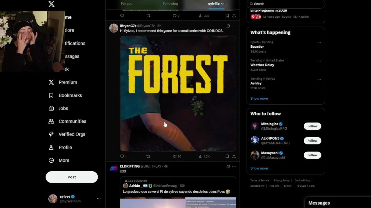Click the white Post button

pyautogui.click(x=72, y=177)
